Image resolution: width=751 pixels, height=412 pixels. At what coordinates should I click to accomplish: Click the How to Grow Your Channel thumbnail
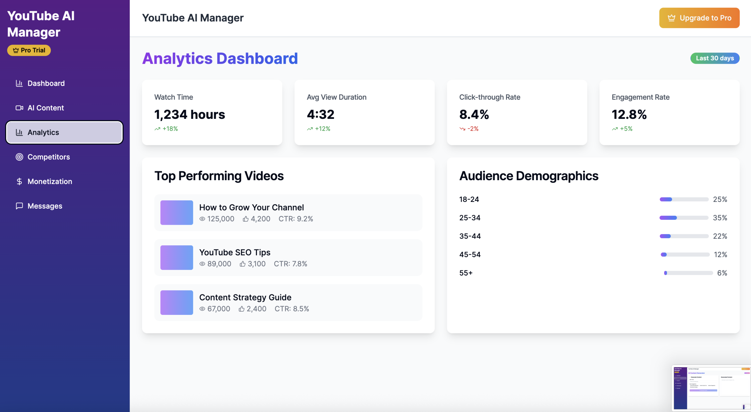pyautogui.click(x=177, y=212)
